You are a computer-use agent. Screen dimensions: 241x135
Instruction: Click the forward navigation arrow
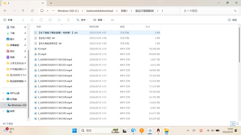(14, 11)
